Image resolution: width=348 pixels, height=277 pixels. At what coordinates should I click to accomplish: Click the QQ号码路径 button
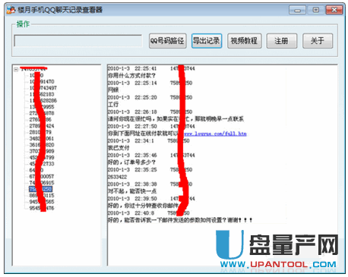click(x=168, y=41)
